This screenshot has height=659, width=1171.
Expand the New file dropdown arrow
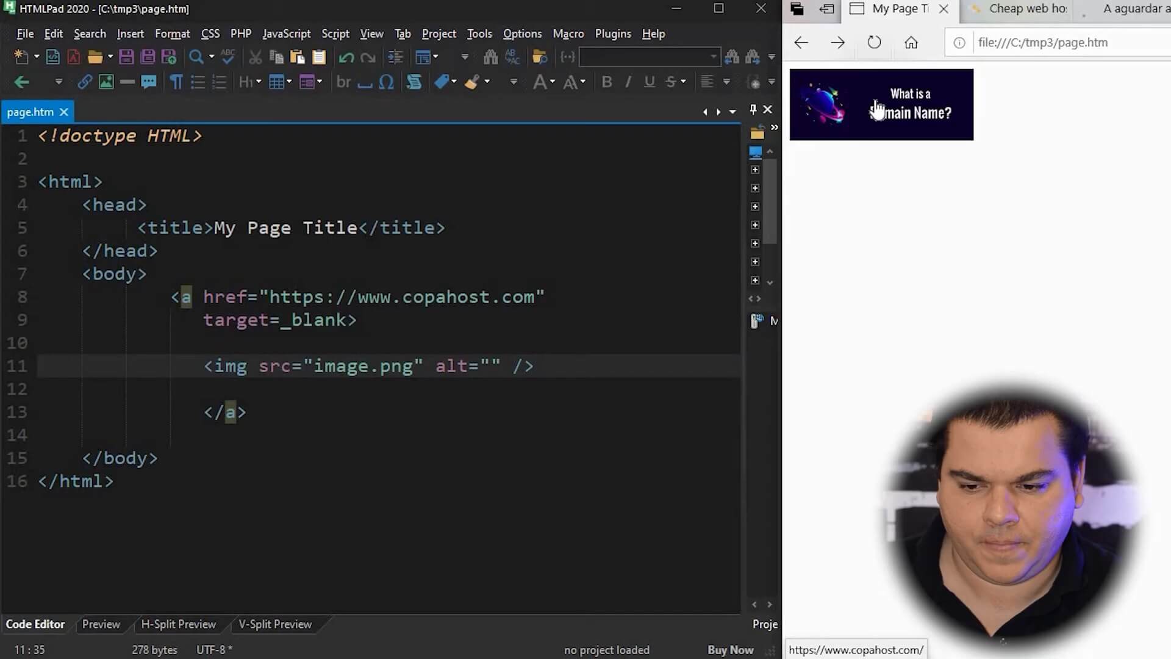click(37, 57)
